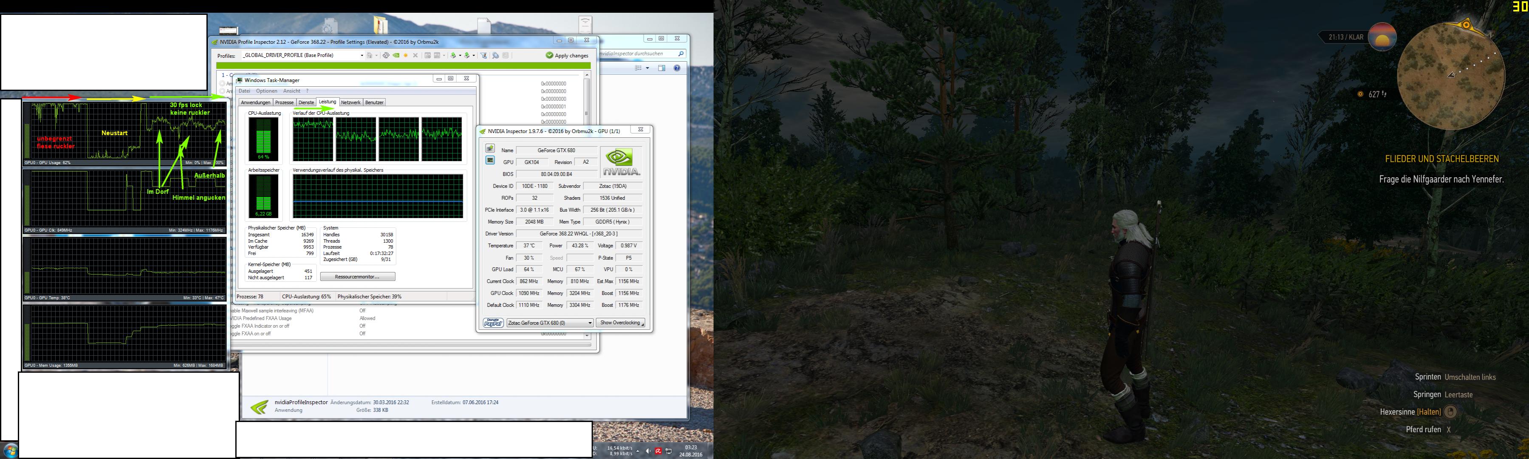Click the delete profile X icon
Screen dimensions: 1529x459
click(415, 55)
